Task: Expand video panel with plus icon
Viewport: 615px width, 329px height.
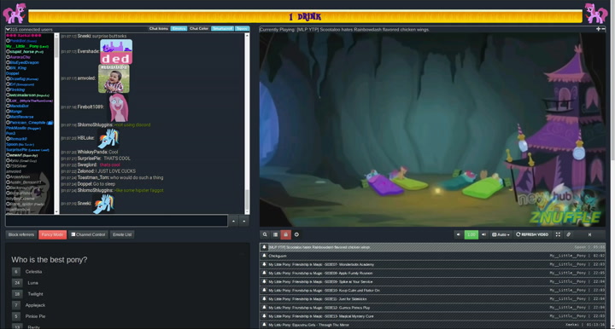Action: (x=598, y=29)
